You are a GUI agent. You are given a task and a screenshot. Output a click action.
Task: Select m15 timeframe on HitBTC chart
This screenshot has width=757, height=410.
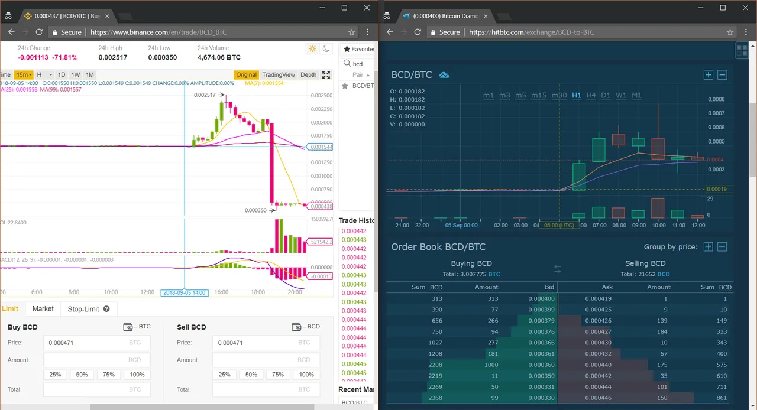539,95
